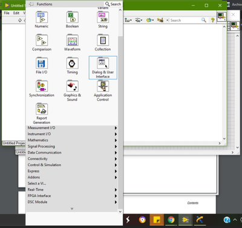
Task: Click the Search button in Functions palette
Action: (x=113, y=4)
